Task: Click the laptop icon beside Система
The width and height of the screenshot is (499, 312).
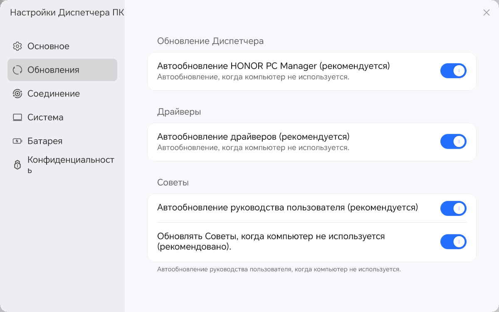Action: (x=17, y=117)
